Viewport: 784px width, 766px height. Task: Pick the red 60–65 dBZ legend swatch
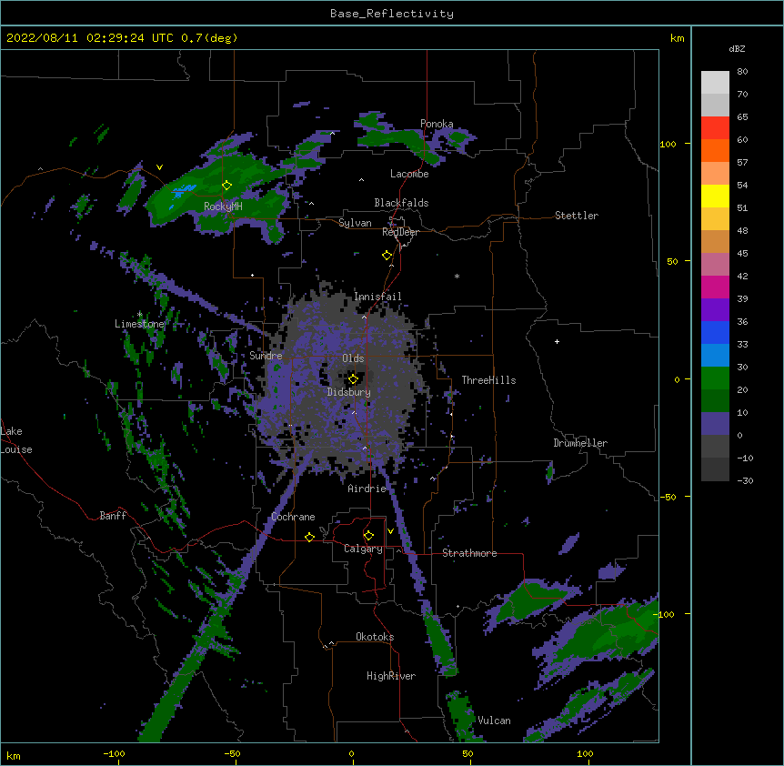tap(715, 128)
